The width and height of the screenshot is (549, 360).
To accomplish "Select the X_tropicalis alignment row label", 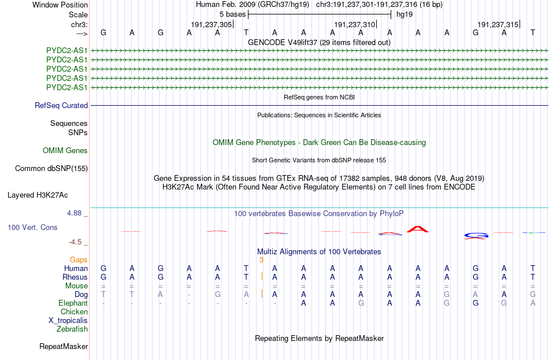I will pyautogui.click(x=68, y=321).
